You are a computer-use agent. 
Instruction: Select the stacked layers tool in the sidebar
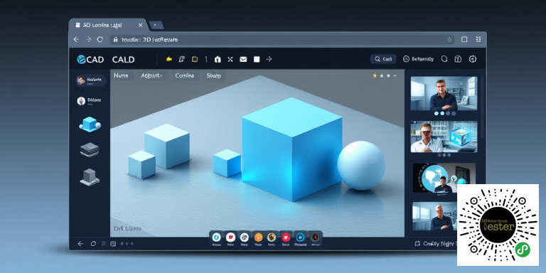(90, 149)
